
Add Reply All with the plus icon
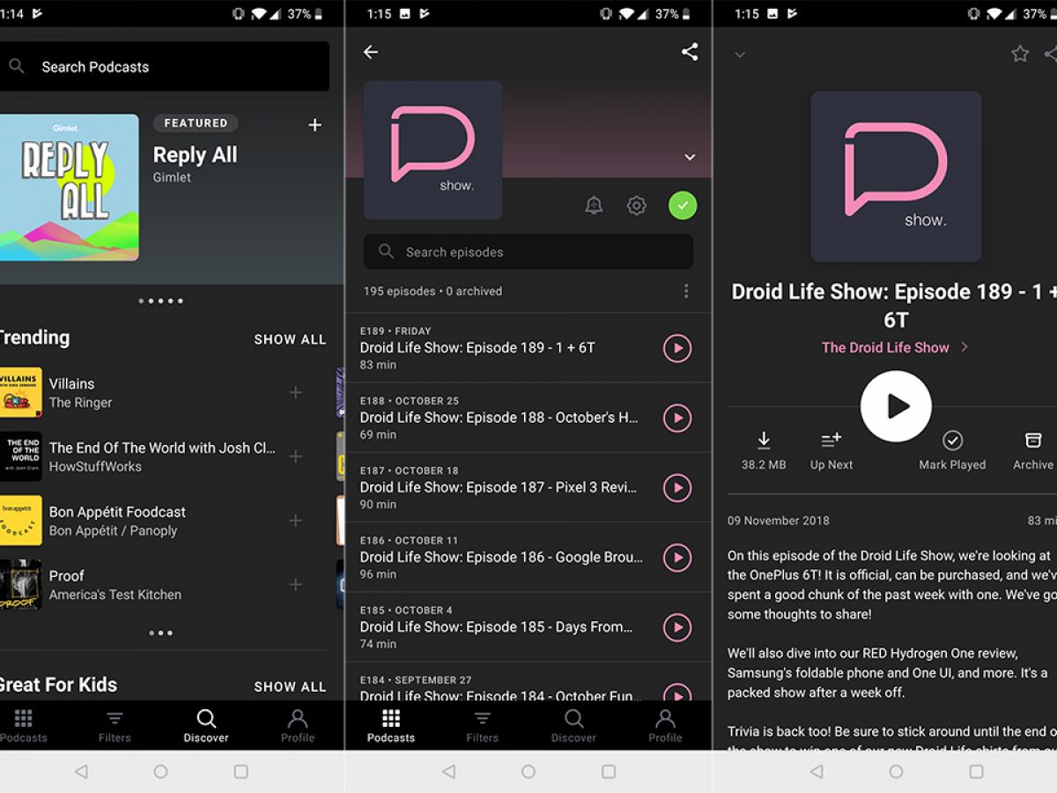pyautogui.click(x=314, y=125)
